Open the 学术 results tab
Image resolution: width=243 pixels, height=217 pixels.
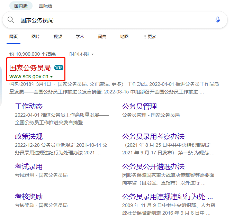pyautogui.click(x=80, y=37)
